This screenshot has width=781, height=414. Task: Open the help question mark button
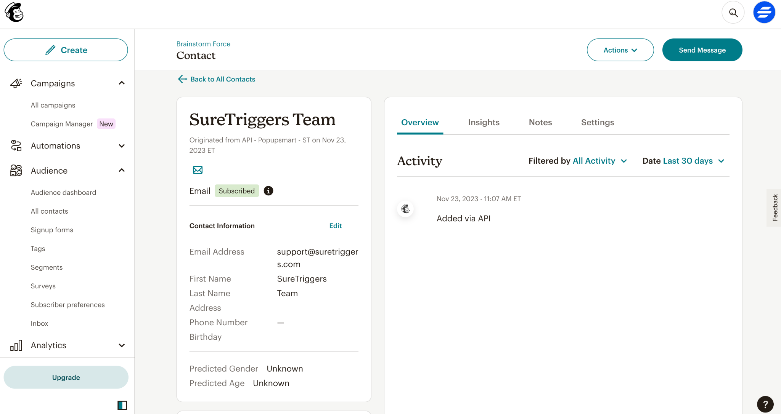point(765,404)
